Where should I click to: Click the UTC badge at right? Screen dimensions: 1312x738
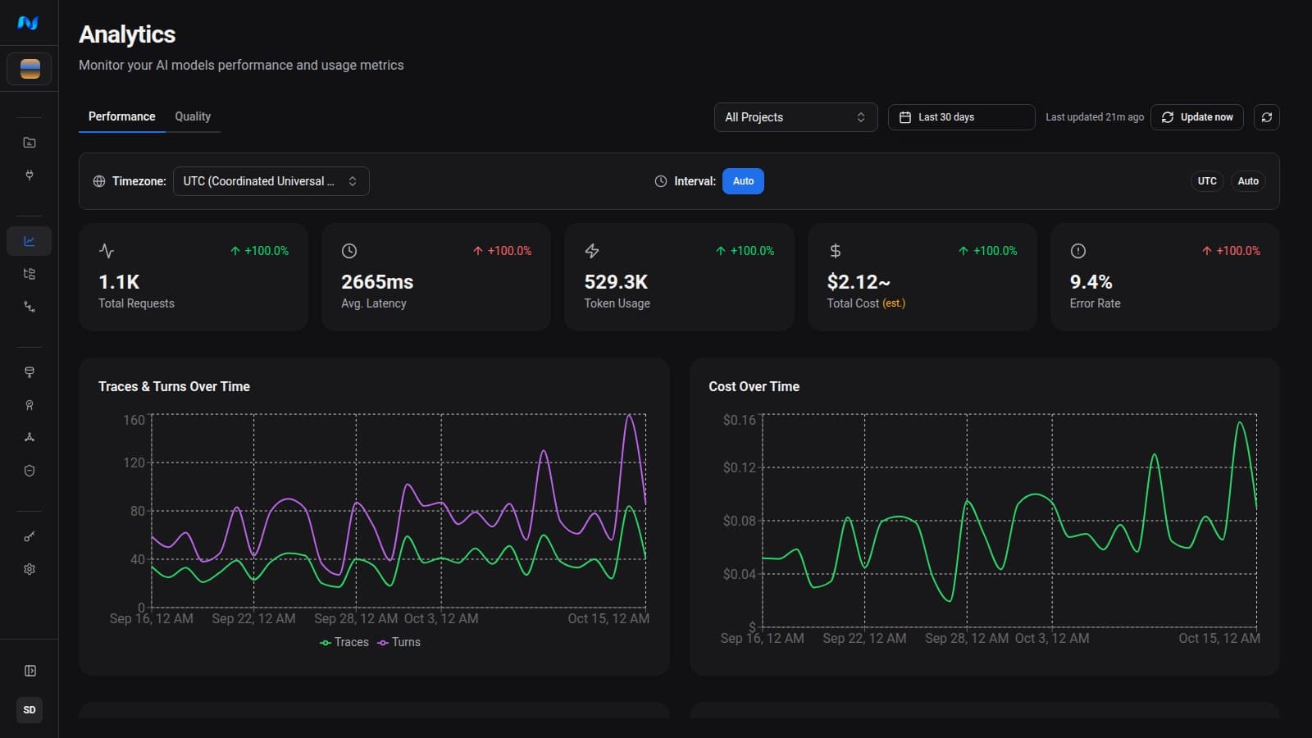pyautogui.click(x=1207, y=181)
